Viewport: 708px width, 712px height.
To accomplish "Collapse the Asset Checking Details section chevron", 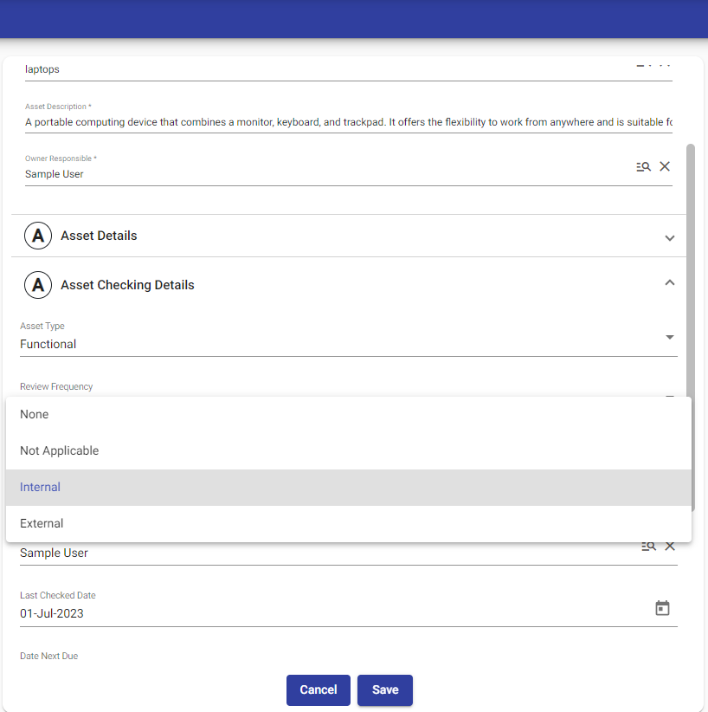I will coord(669,282).
